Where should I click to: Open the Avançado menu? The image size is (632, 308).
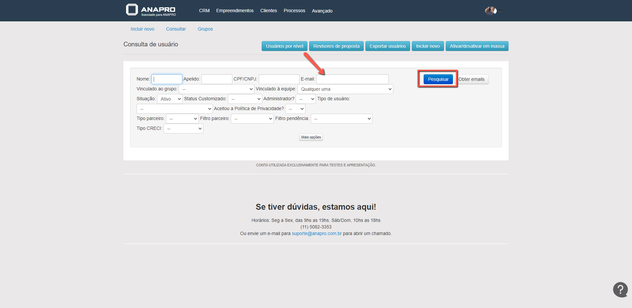pyautogui.click(x=322, y=11)
